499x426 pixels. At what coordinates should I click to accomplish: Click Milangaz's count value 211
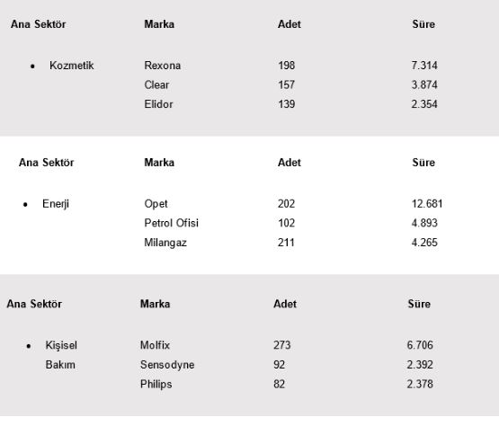[286, 243]
